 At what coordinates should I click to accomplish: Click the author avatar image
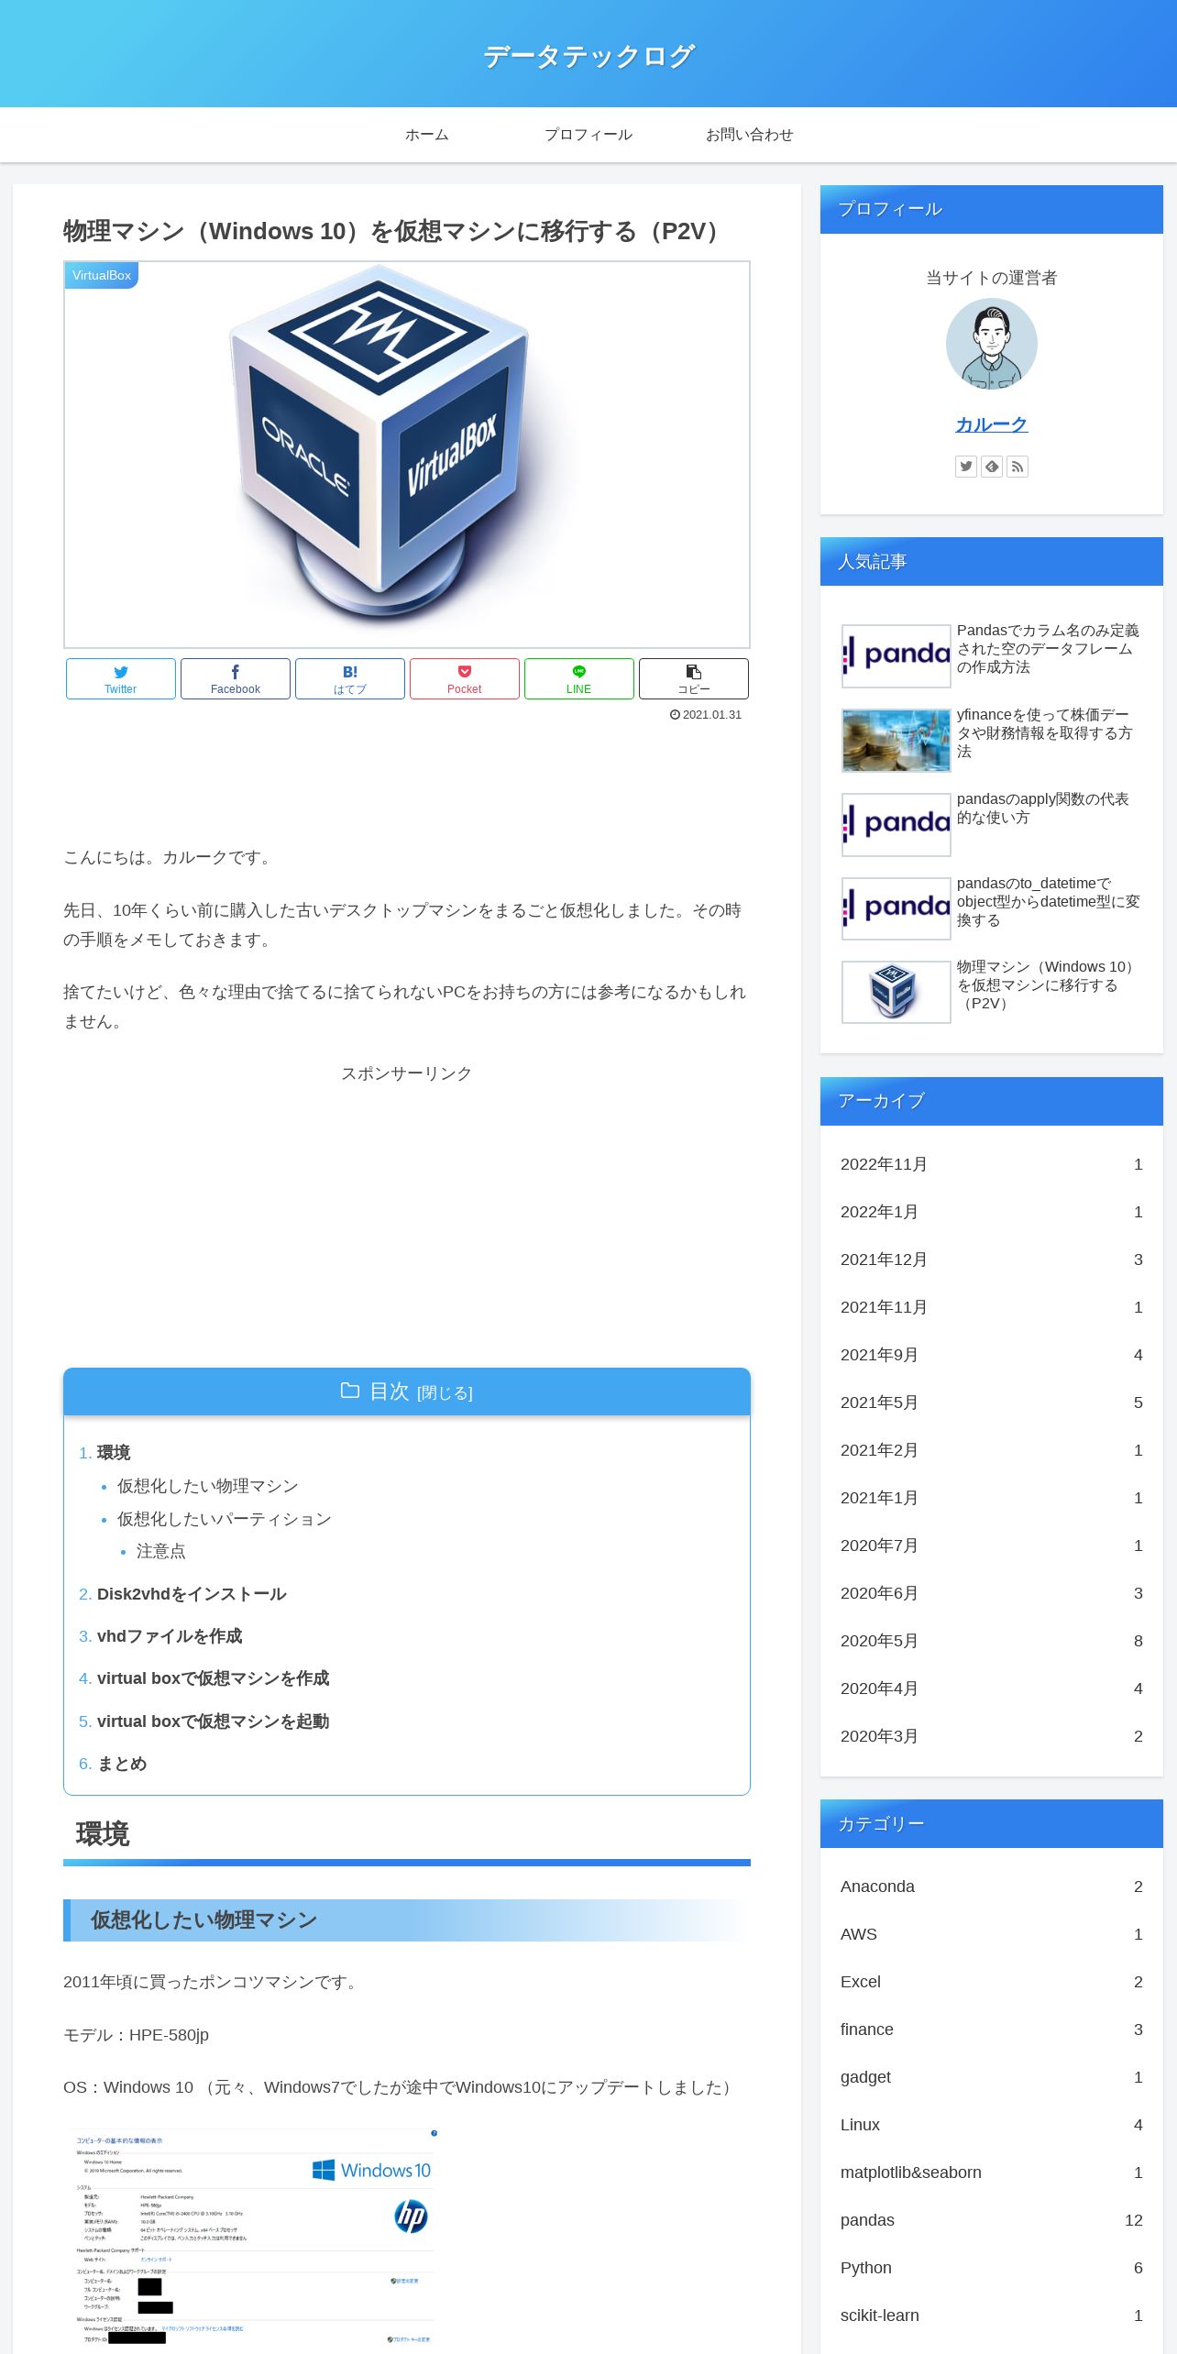(992, 345)
